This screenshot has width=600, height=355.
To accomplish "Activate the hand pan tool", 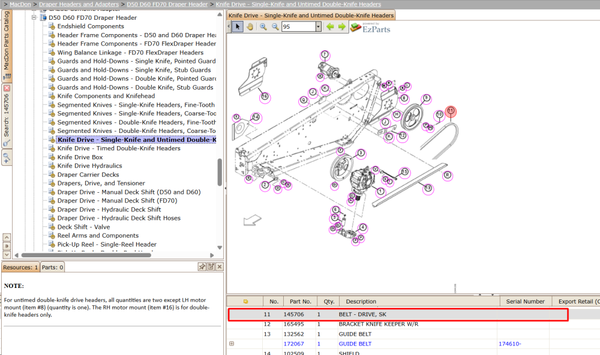I will (x=250, y=27).
